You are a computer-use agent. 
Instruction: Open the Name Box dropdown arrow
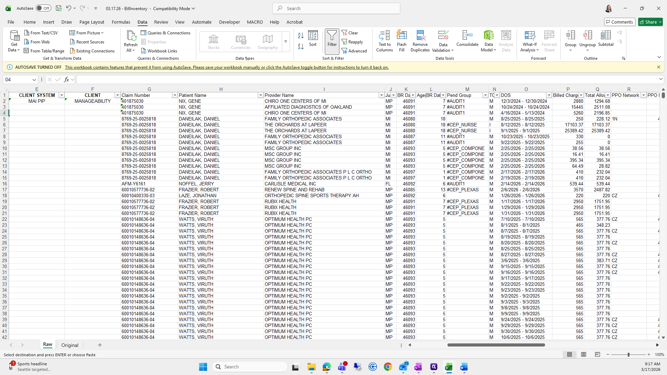(x=34, y=80)
